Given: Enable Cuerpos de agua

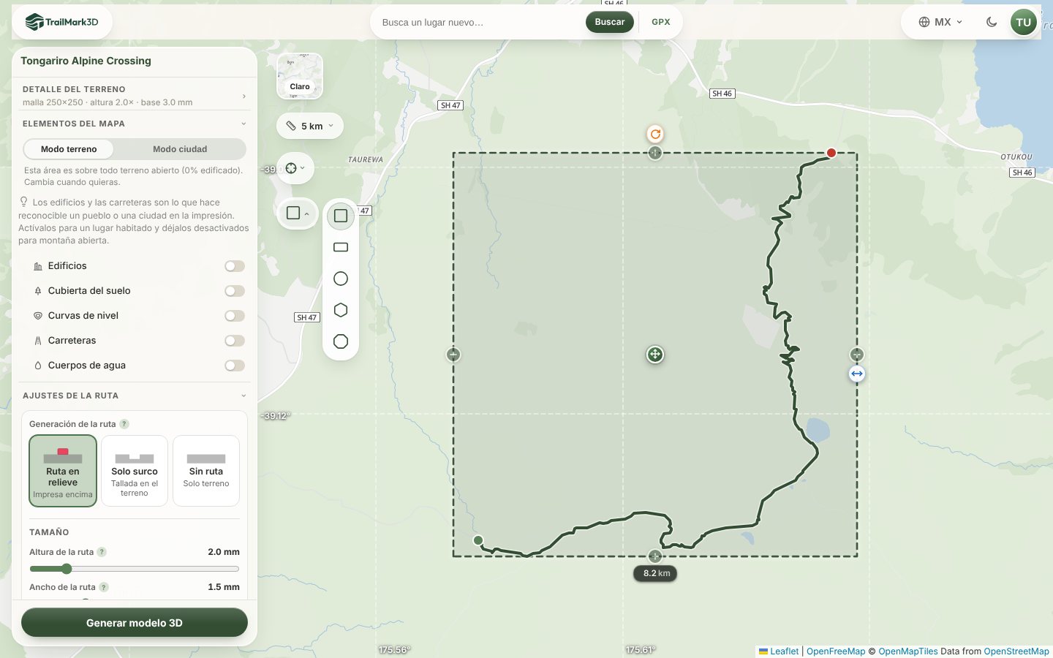Looking at the screenshot, I should pos(235,366).
